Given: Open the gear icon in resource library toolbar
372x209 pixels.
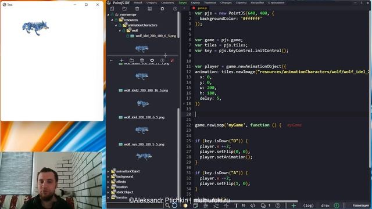Looking at the screenshot, I should pos(152,60).
